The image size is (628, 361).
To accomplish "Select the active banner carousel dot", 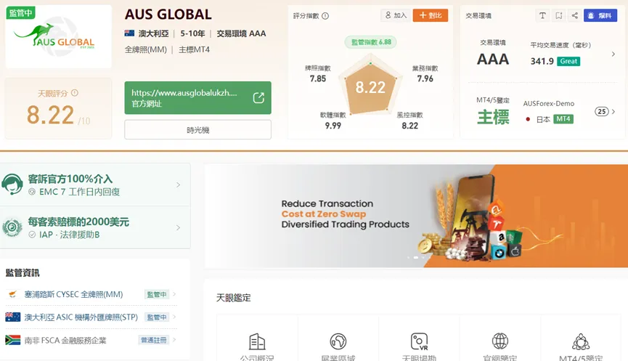I will click(416, 258).
